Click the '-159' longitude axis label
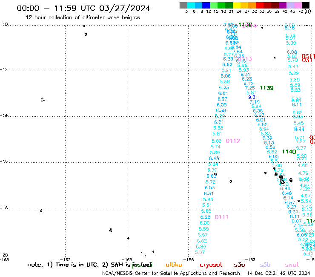The height and width of the screenshot is (277, 315). pos(127,260)
